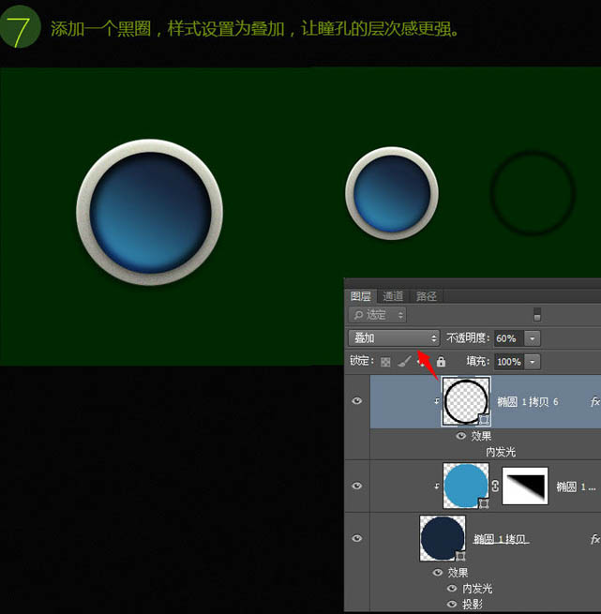601x614 pixels.
Task: Click the lock transparent pixels icon
Action: [384, 361]
